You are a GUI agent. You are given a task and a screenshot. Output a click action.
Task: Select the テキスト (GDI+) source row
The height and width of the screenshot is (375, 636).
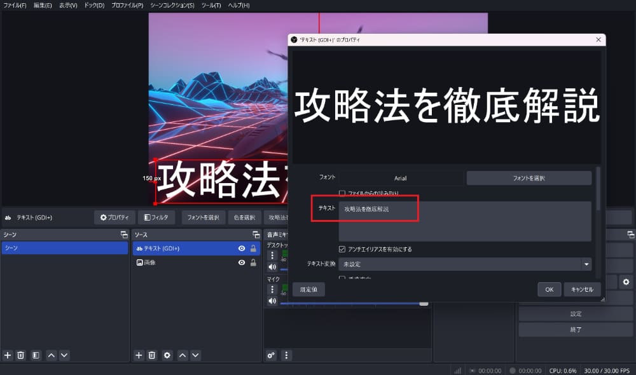pyautogui.click(x=197, y=248)
